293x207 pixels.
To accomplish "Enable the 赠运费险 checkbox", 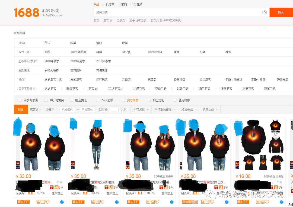I will click(72, 100).
